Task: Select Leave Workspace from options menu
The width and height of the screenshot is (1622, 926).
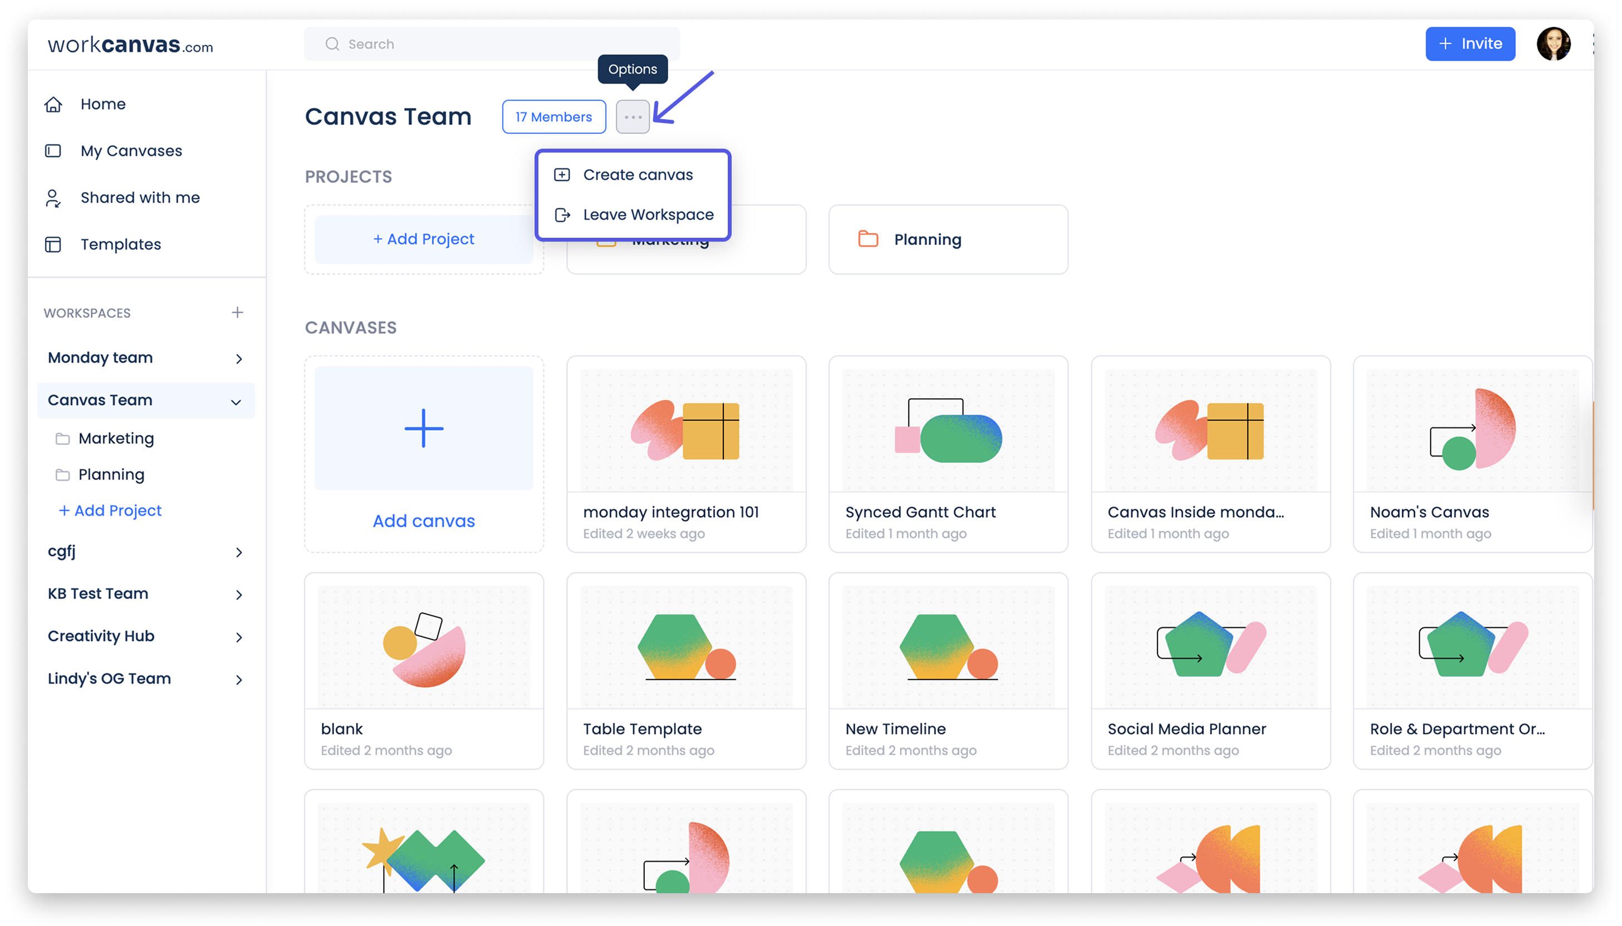Action: (633, 215)
